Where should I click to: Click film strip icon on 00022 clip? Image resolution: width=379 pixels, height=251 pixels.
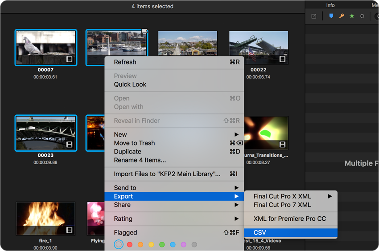(282, 59)
